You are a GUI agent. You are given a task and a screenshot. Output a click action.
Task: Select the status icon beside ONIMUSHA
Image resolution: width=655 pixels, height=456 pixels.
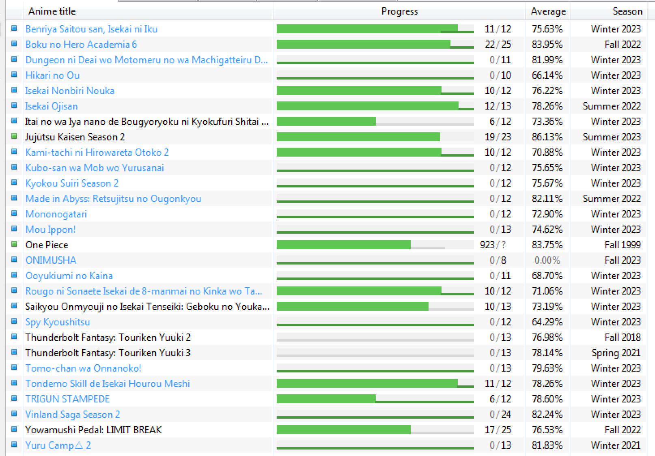(x=14, y=260)
